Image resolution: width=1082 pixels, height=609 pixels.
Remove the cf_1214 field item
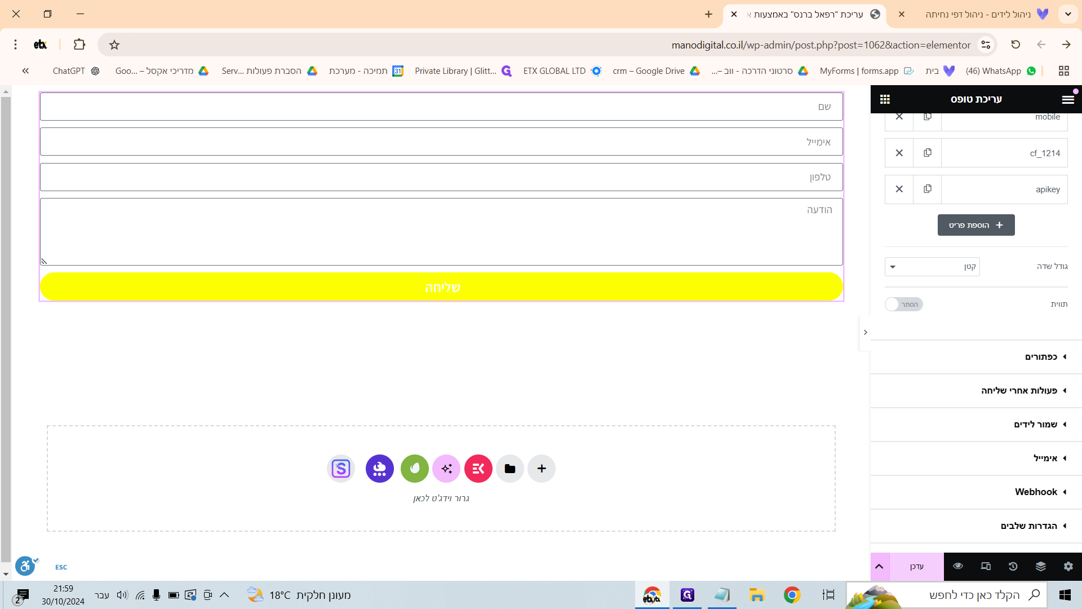(899, 153)
